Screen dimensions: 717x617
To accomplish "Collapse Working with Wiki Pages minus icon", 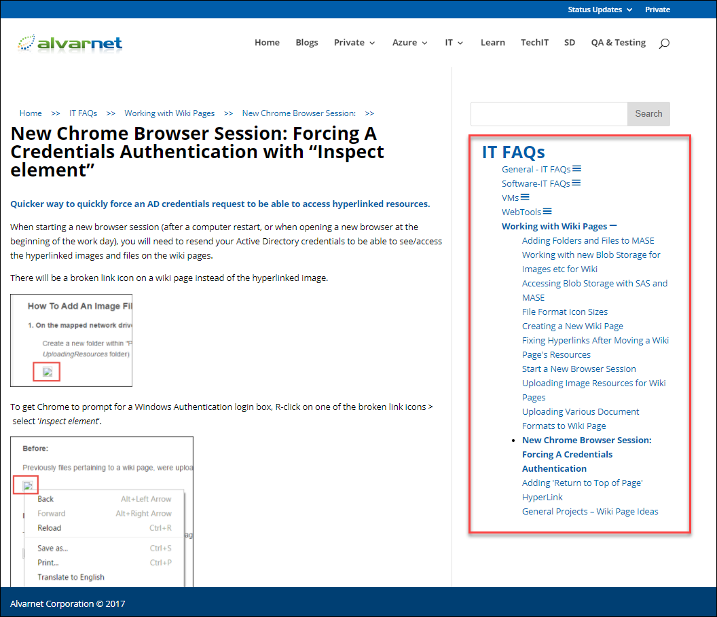I will point(613,226).
